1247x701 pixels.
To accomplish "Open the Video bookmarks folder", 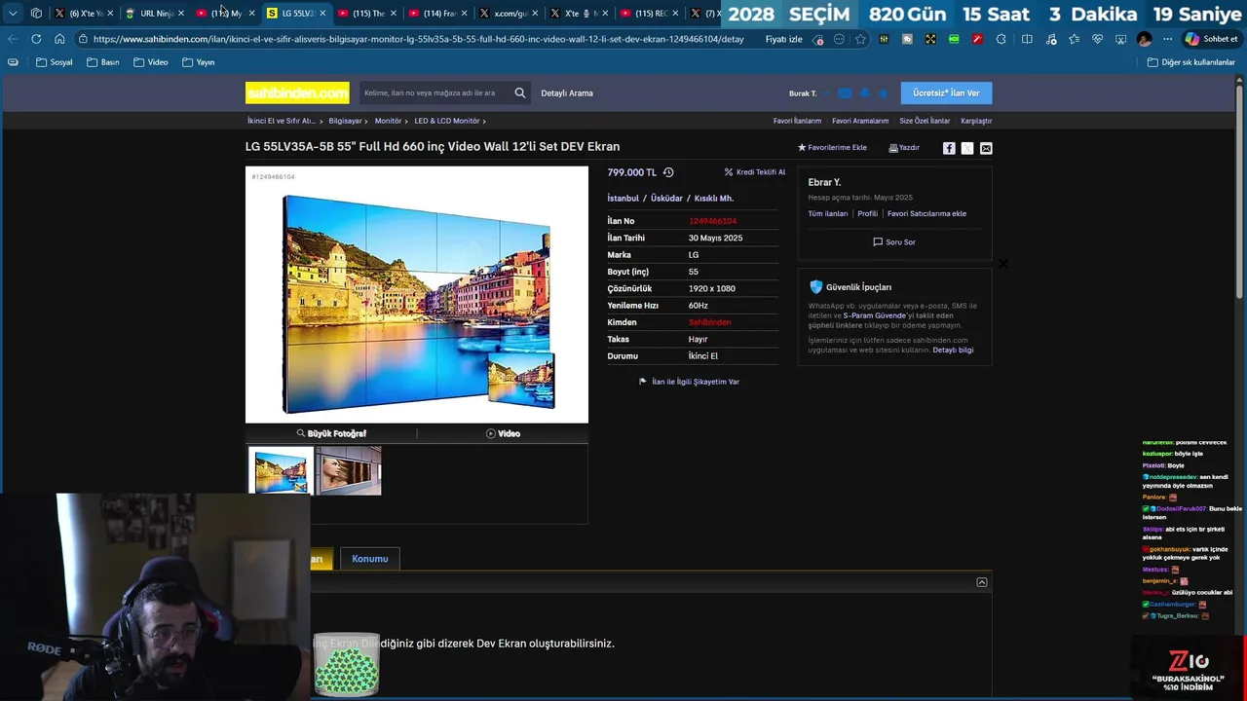I will pos(151,62).
